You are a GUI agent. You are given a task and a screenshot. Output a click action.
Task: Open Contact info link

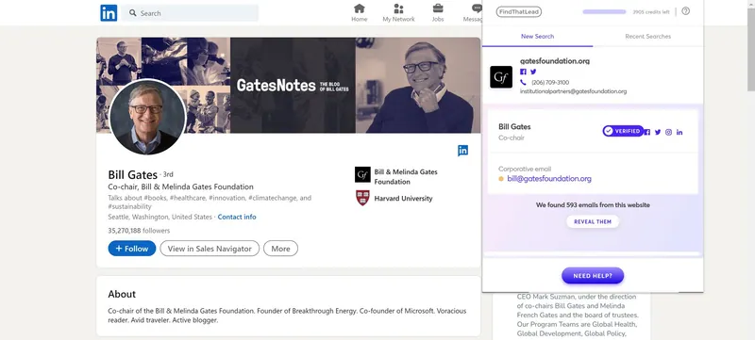[x=237, y=217]
